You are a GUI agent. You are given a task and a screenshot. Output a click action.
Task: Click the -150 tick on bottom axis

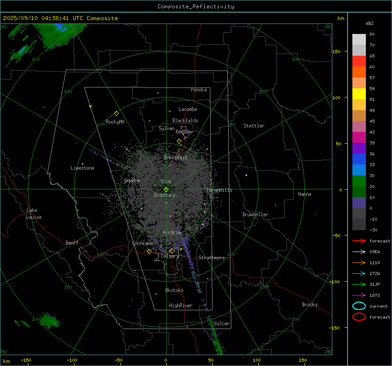pos(26,360)
